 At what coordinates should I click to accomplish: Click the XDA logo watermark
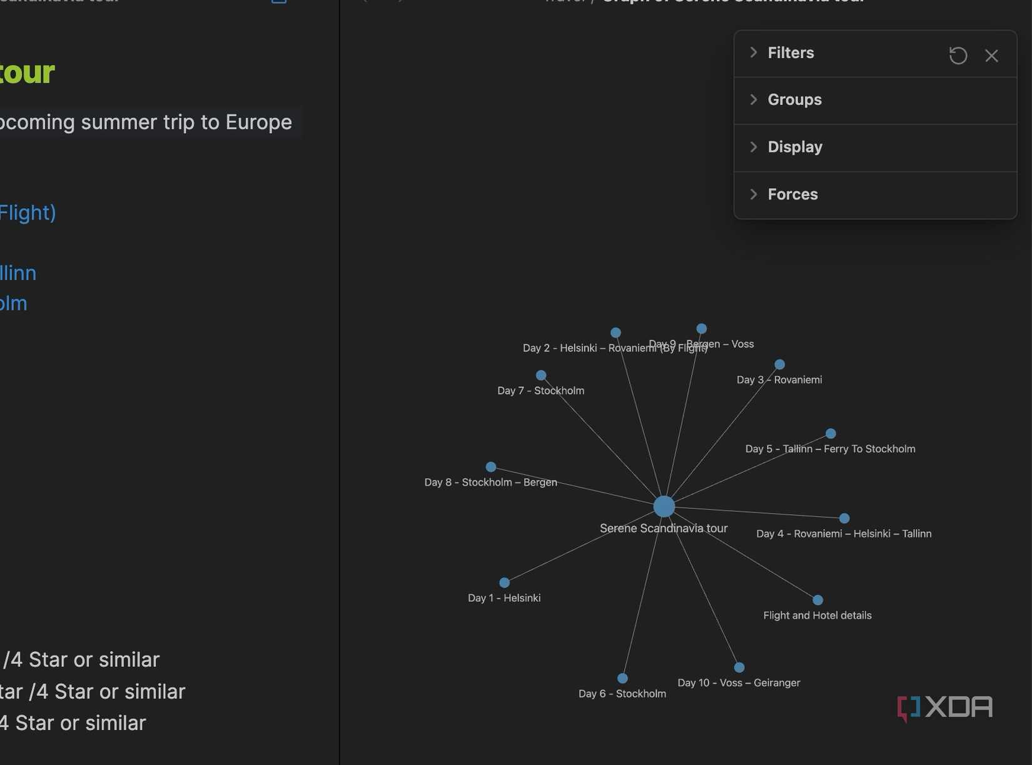(944, 707)
